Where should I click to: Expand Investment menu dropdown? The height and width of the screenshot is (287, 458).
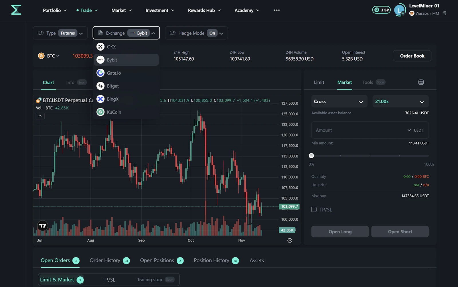pyautogui.click(x=160, y=10)
